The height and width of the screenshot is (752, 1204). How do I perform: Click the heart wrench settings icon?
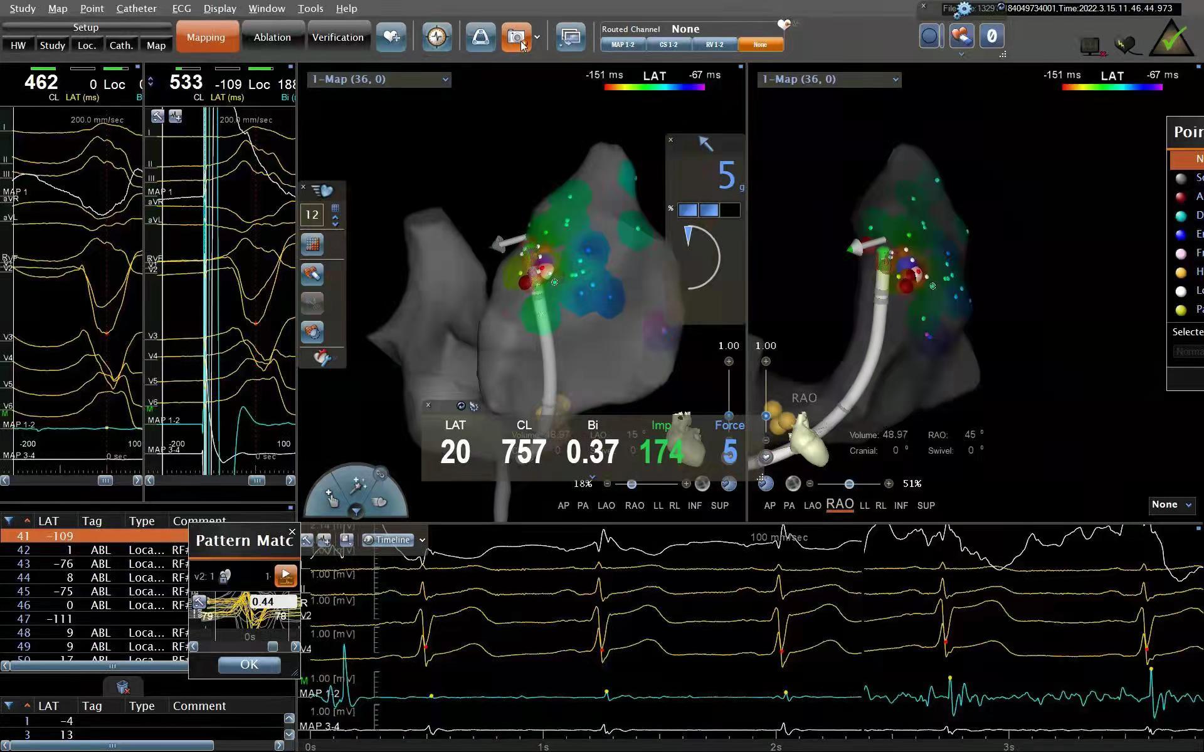(x=322, y=358)
